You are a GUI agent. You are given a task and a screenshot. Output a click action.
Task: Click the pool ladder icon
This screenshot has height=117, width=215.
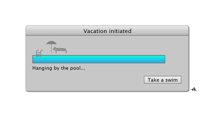39,53
